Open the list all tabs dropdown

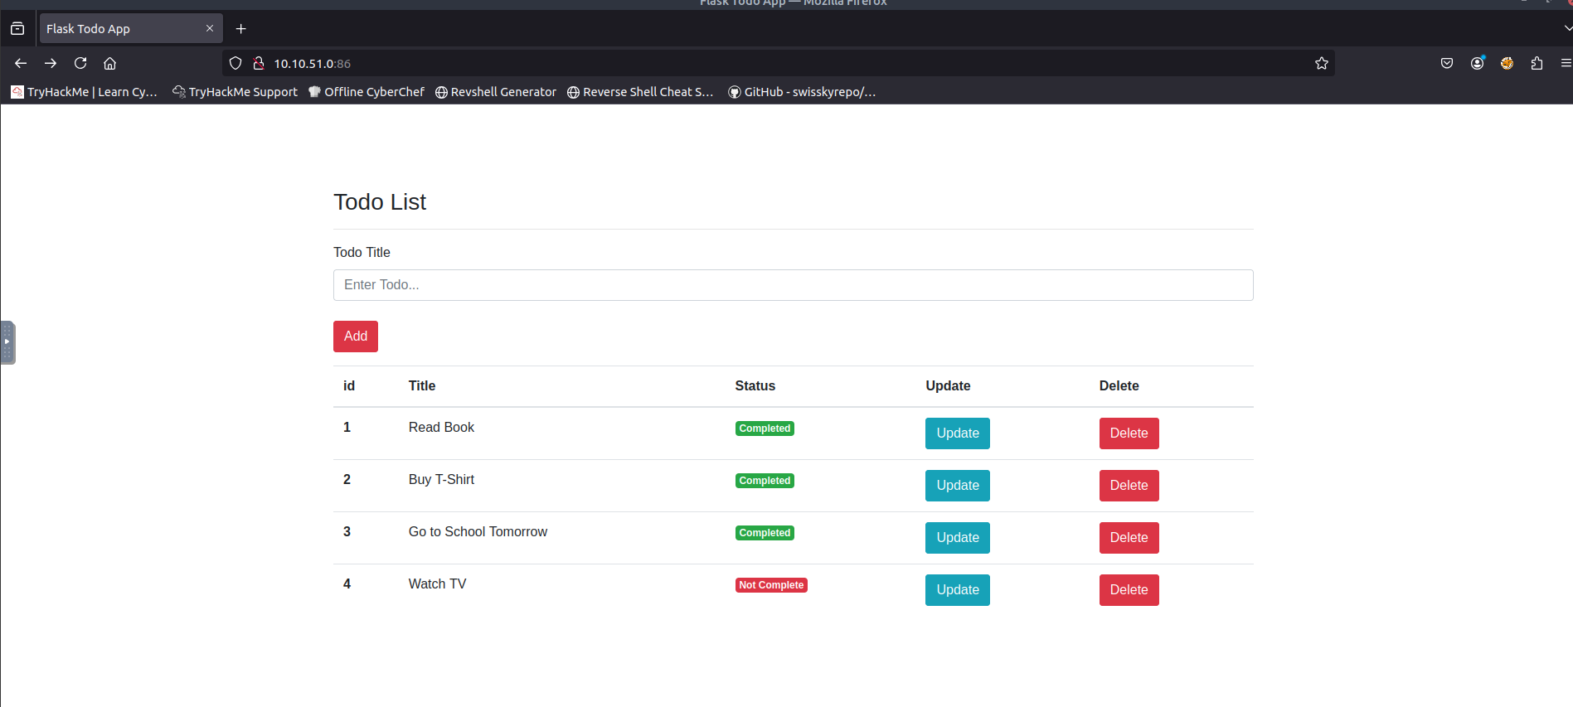click(x=1566, y=28)
